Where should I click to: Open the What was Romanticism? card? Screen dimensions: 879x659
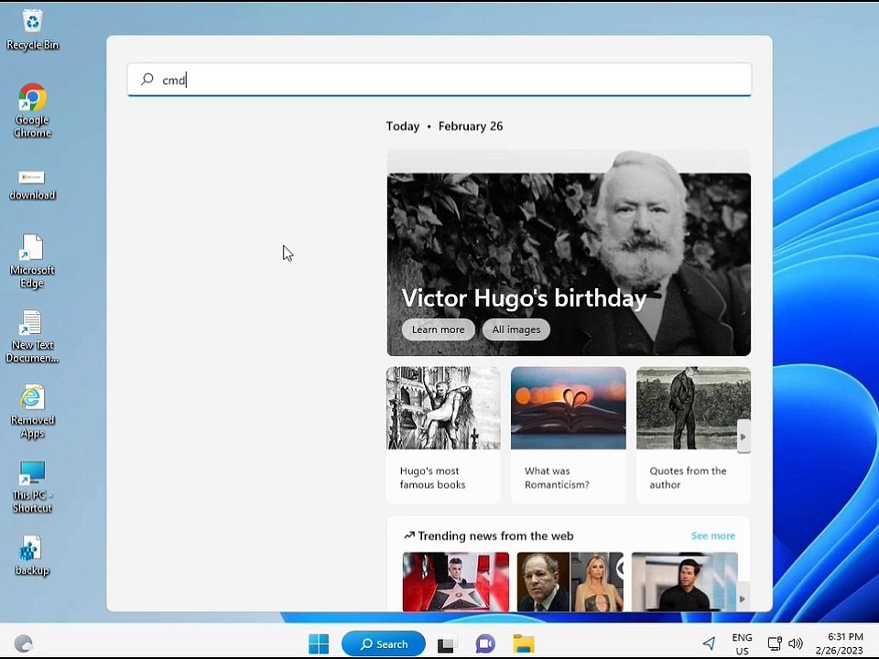coord(568,435)
